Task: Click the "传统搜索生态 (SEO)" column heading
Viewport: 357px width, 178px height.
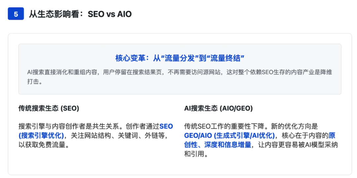Action: click(49, 108)
